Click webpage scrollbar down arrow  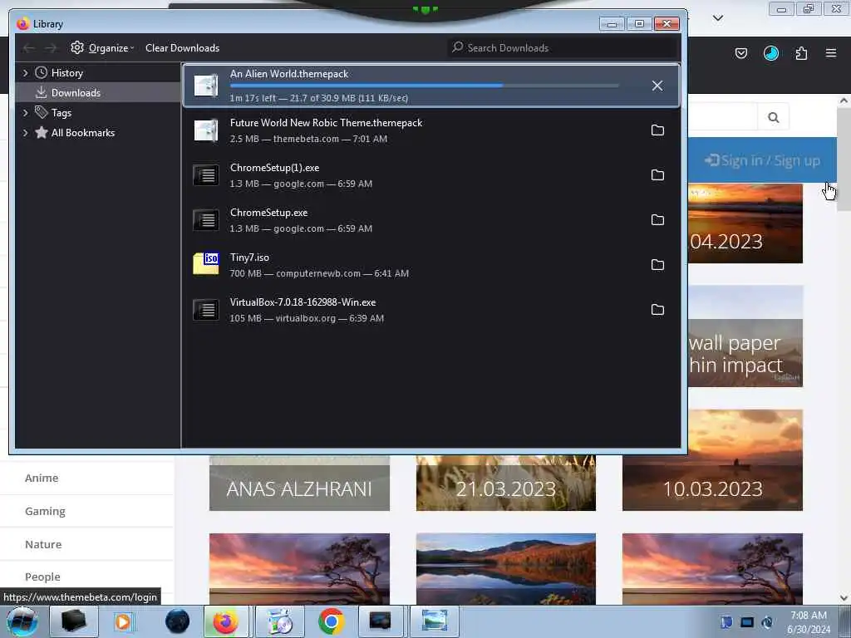click(844, 598)
